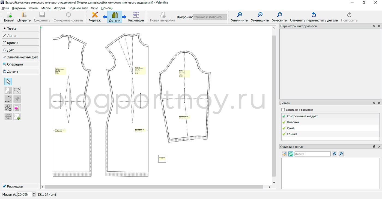Switch to Чертёж drawing mode
Screen dimensions: 382x199
pos(95,17)
